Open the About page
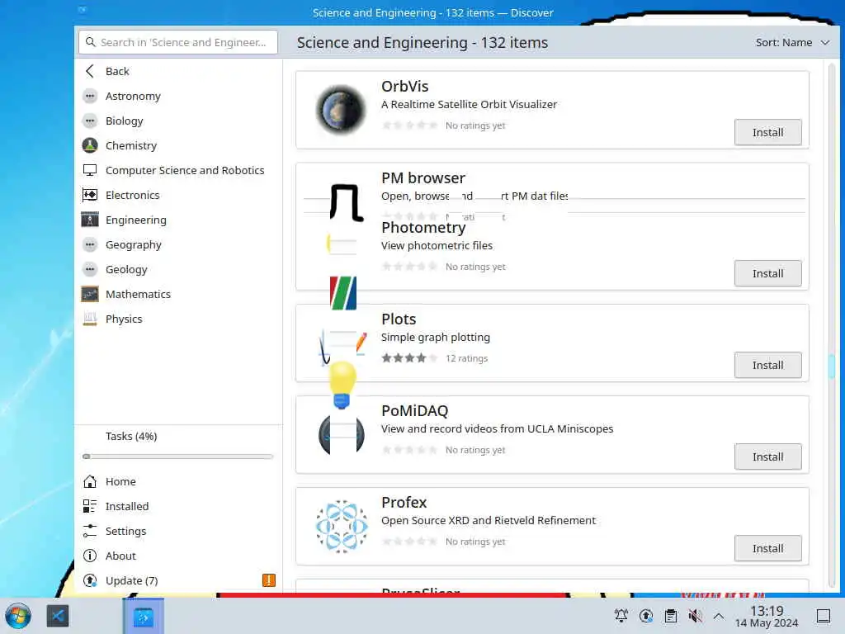The width and height of the screenshot is (845, 634). 178,556
